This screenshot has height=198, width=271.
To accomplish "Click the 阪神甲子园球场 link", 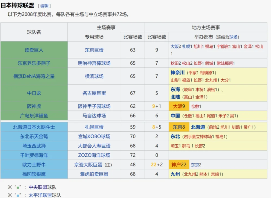I will click(x=94, y=106).
